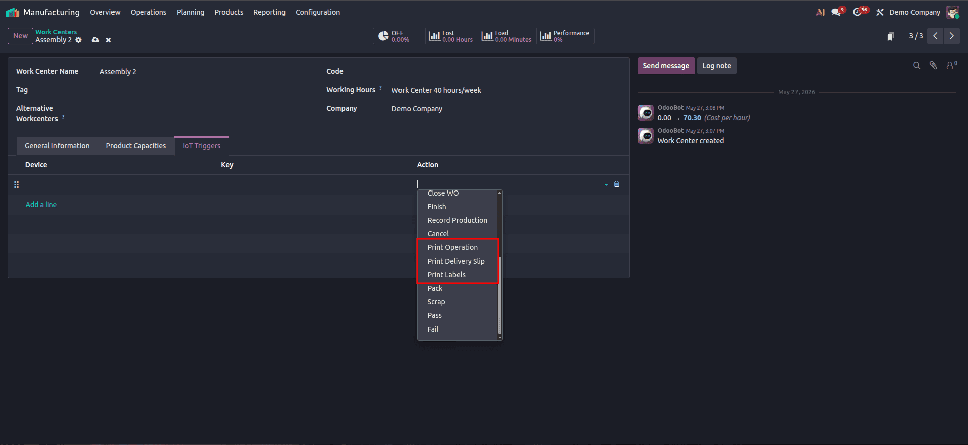
Task: Click the bookmark icon near pager
Action: (x=891, y=36)
